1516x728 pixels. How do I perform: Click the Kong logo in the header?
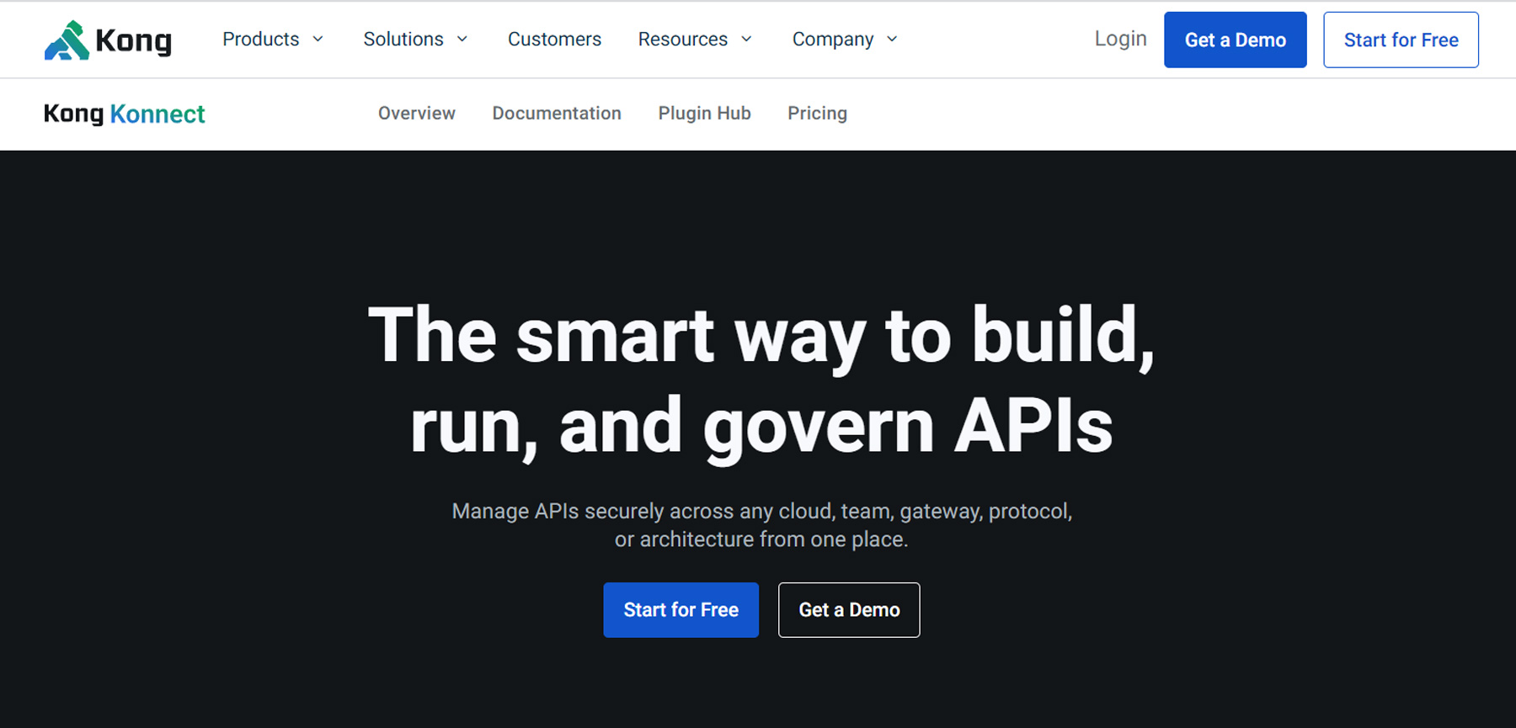(108, 40)
